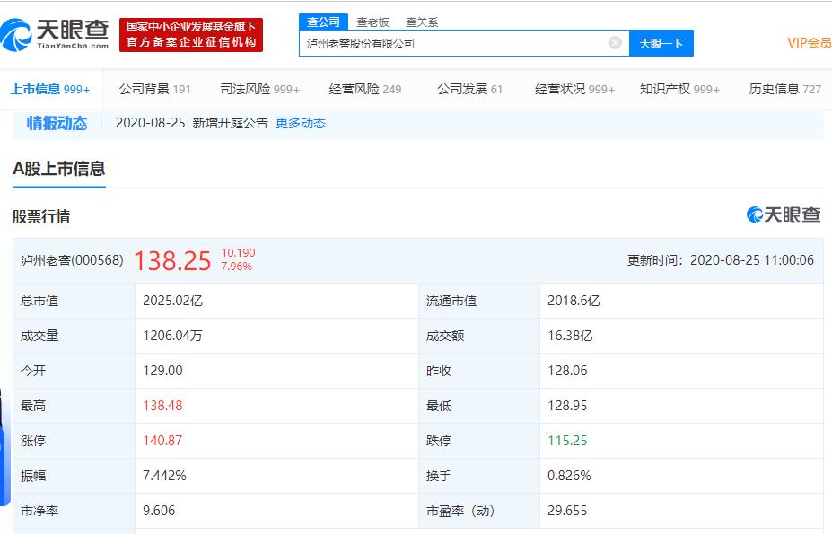
Task: Click the 跌停 value 115.25
Action: pyautogui.click(x=567, y=441)
